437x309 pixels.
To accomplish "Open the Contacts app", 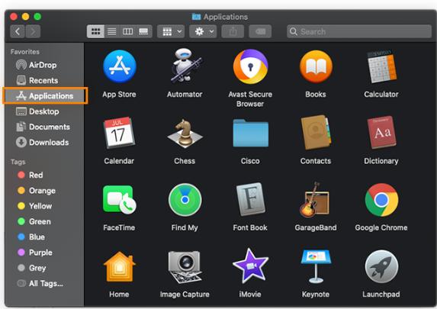I will (x=316, y=133).
